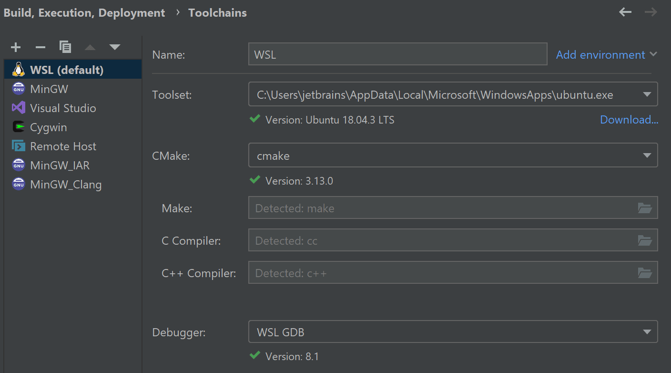Select the WSL (default) toolchain
Viewport: 671px width, 373px height.
pos(73,70)
